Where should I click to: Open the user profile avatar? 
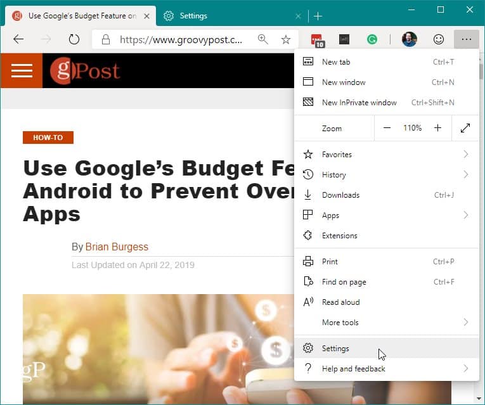[409, 39]
